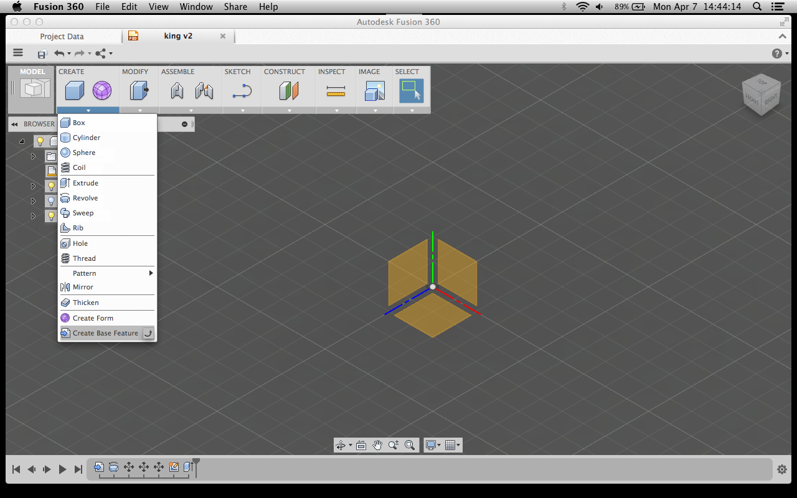The height and width of the screenshot is (498, 797).
Task: Select the Pan hand tool
Action: pyautogui.click(x=377, y=445)
